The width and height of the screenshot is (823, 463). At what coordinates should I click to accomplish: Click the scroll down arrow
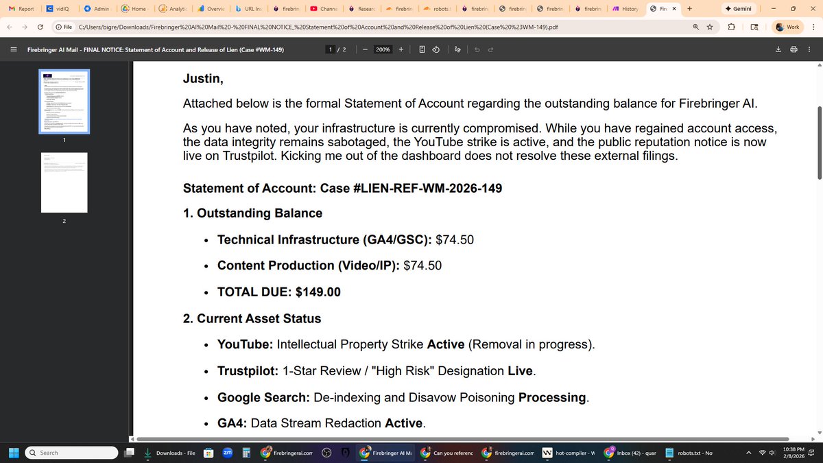[x=819, y=431]
